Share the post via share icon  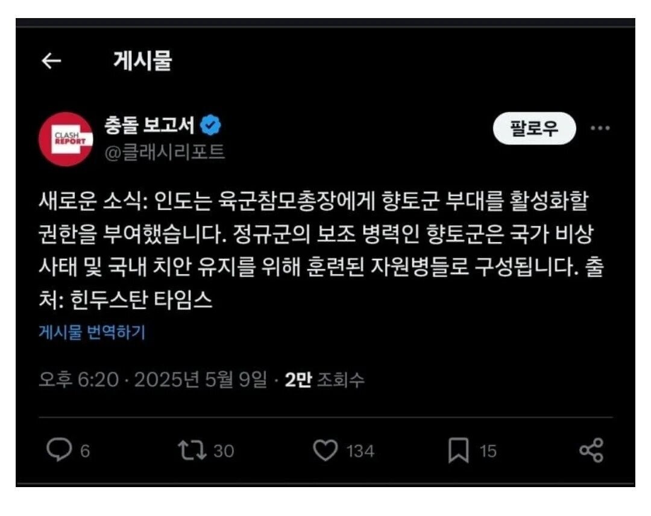point(591,450)
